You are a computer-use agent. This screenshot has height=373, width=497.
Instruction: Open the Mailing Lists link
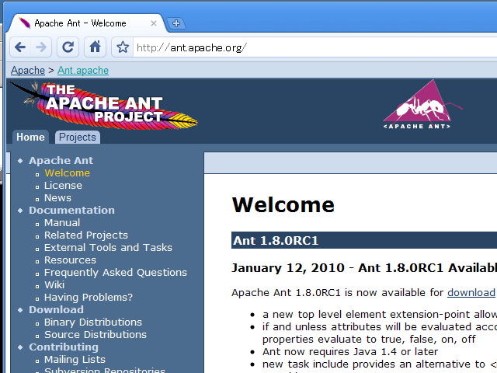click(x=75, y=359)
